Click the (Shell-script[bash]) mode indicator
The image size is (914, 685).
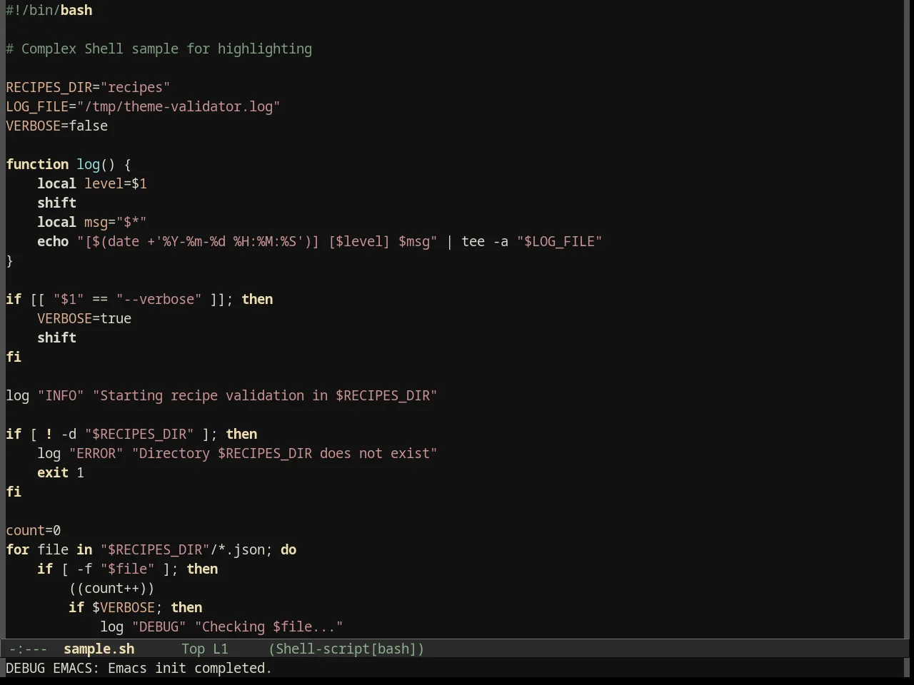click(346, 649)
